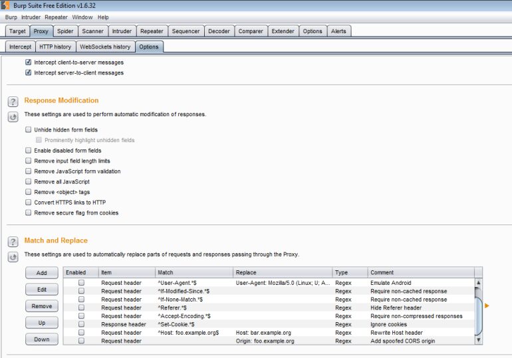Image resolution: width=512 pixels, height=358 pixels.
Task: Open the HTTP history sub-tab
Action: pos(55,46)
